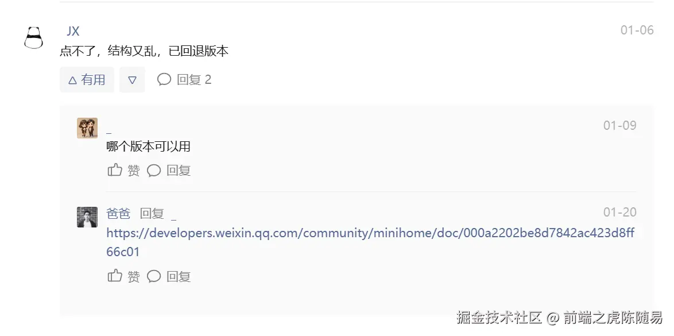The image size is (674, 336).
Task: Upvote JX's comment with 有用 button
Action: (87, 80)
